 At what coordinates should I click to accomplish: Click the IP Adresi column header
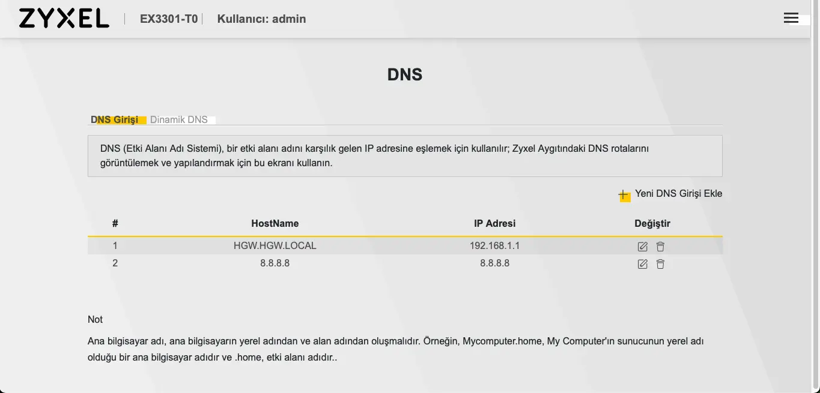(x=495, y=223)
